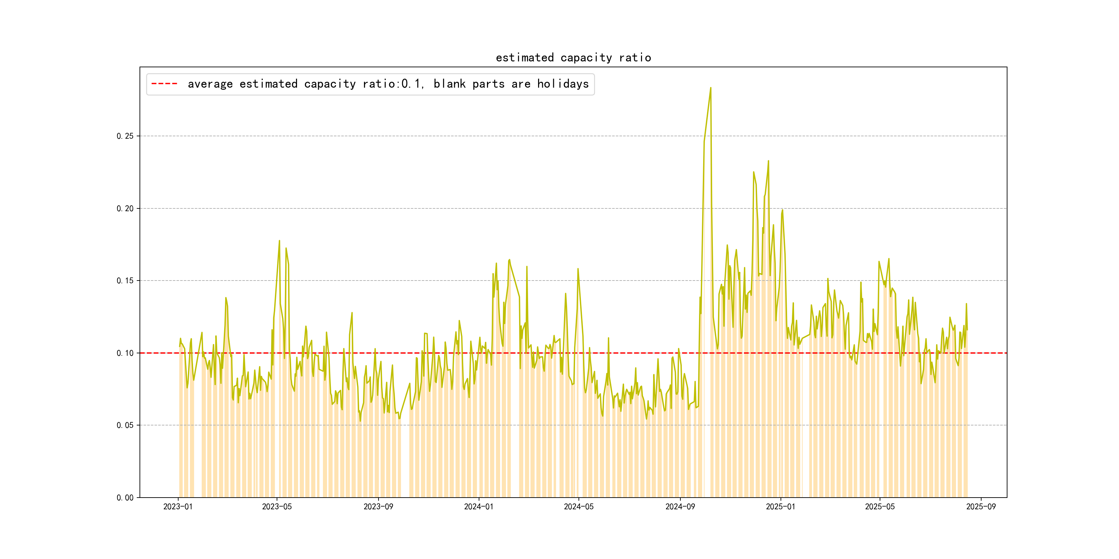Image resolution: width=1119 pixels, height=559 pixels.
Task: Click the 2023-09 x-axis label
Action: pos(378,507)
